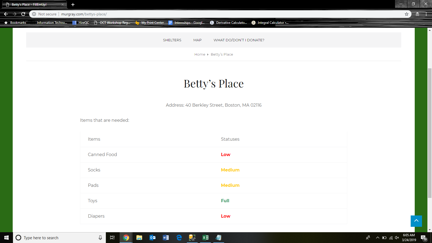Image resolution: width=432 pixels, height=243 pixels.
Task: Click the Socks item cell
Action: coord(94,170)
